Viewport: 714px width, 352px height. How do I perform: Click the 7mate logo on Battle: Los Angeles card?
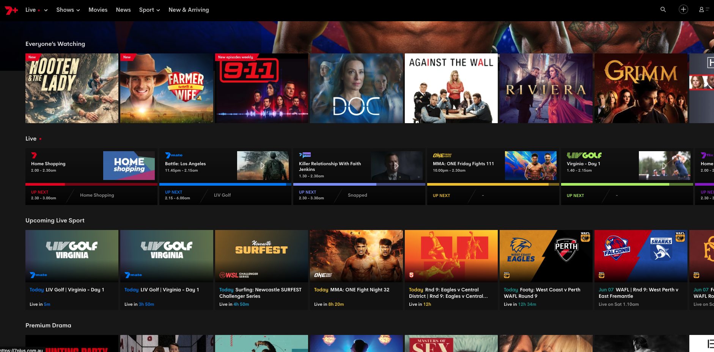point(174,155)
